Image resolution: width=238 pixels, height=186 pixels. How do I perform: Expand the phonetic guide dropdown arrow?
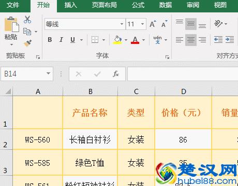pos(166,40)
